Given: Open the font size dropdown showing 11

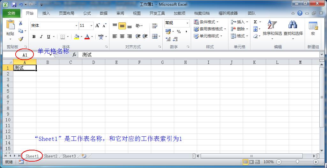Looking at the screenshot, I should point(91,26).
